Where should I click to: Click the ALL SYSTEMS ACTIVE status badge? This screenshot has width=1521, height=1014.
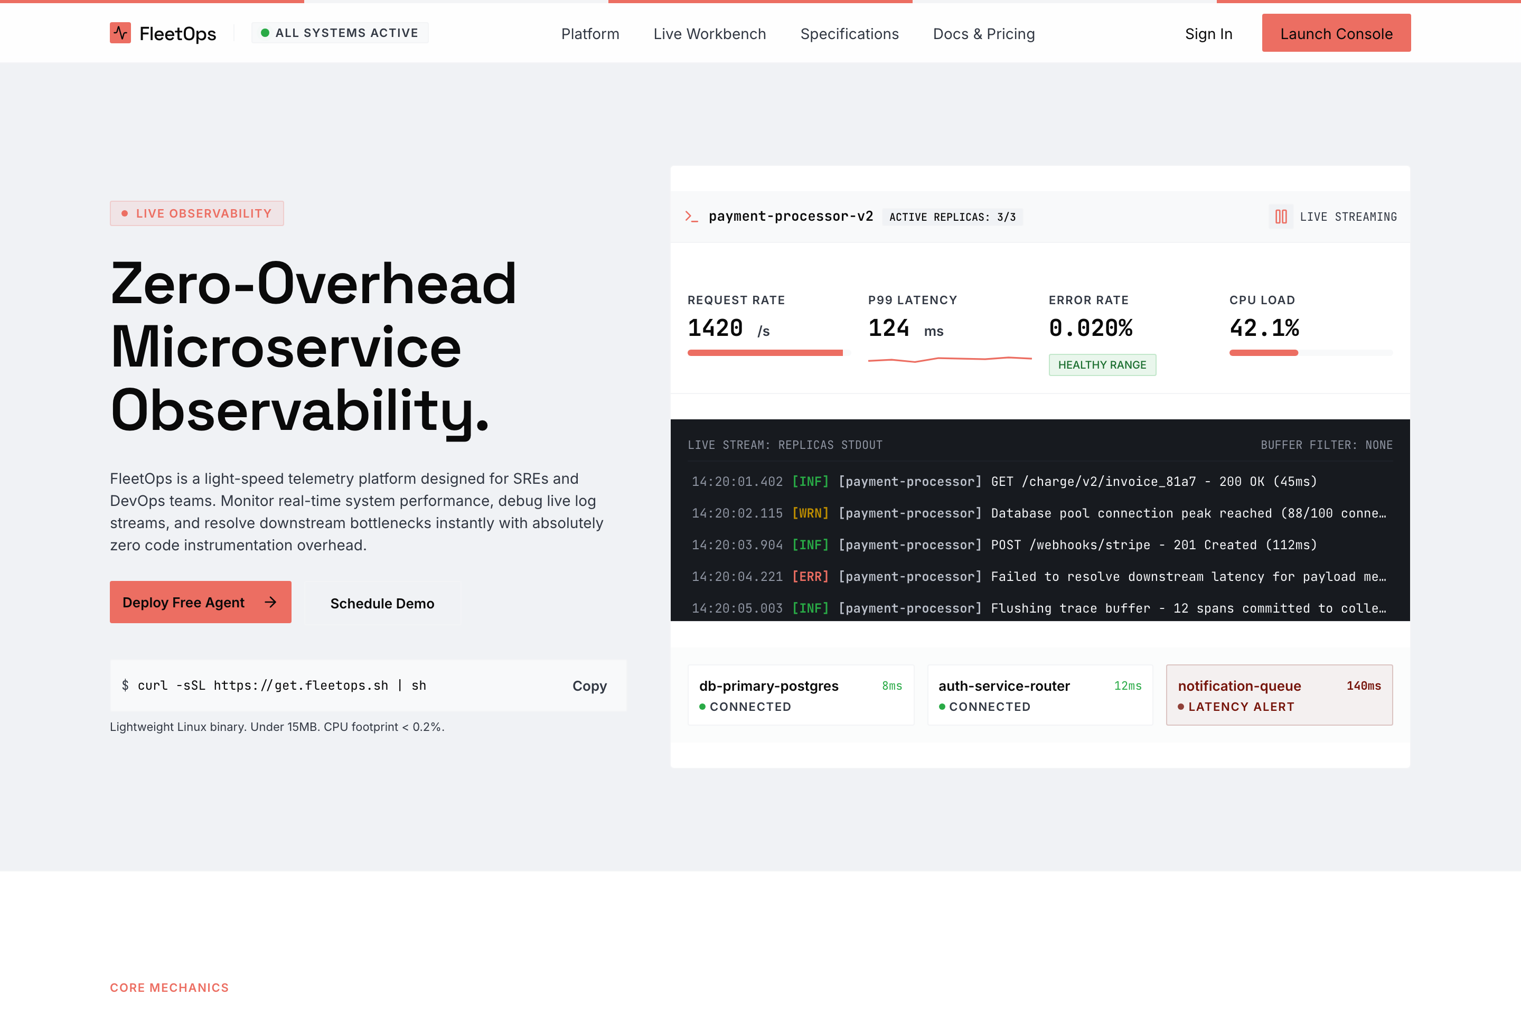coord(340,32)
